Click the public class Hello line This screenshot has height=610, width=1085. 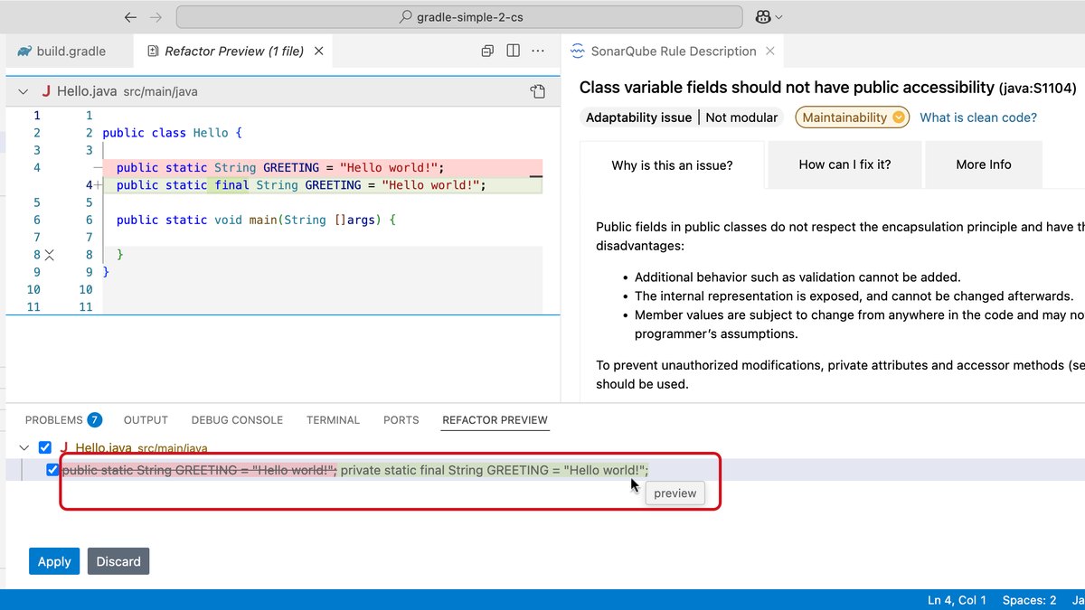pos(172,133)
